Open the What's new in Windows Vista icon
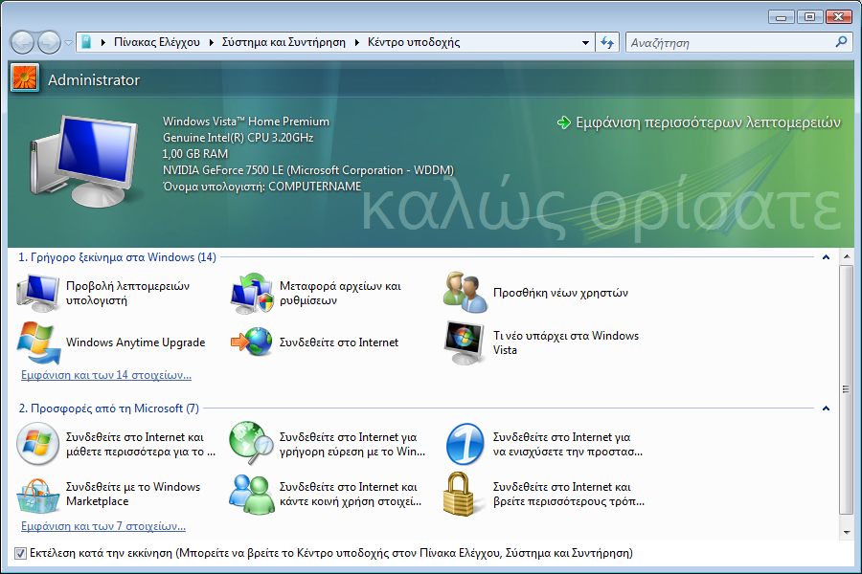This screenshot has height=574, width=862. coord(465,342)
